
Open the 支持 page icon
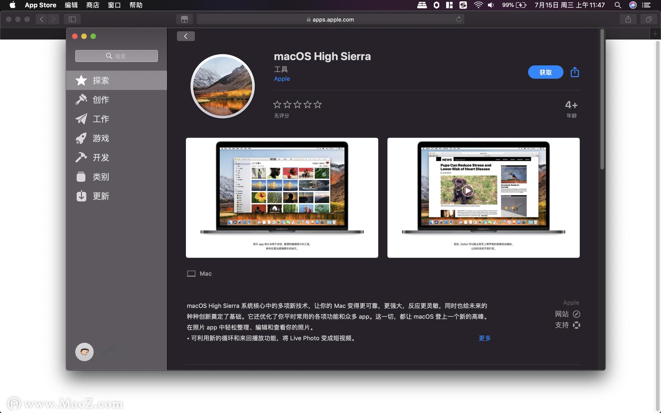click(x=576, y=325)
